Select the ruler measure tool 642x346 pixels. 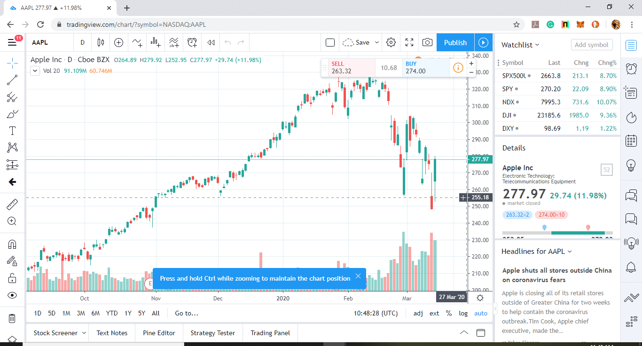click(x=12, y=204)
